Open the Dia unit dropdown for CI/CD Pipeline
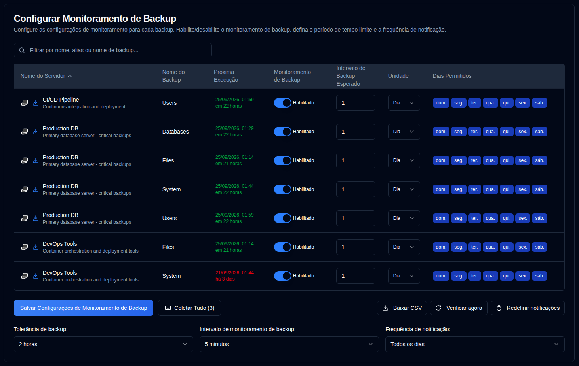 [404, 103]
